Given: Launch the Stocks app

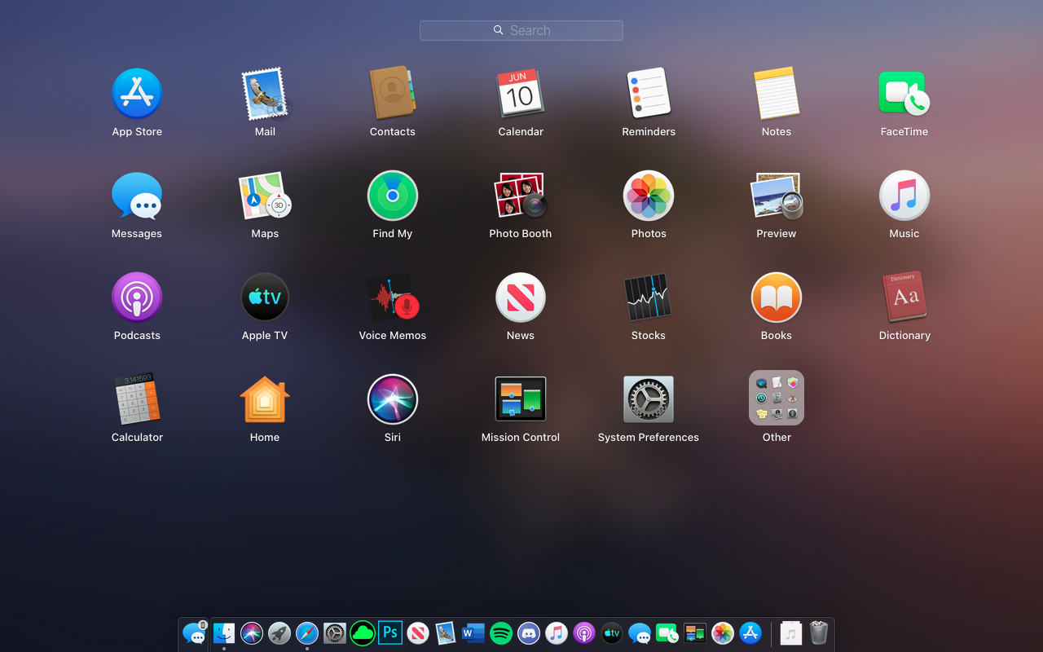Looking at the screenshot, I should 649,297.
